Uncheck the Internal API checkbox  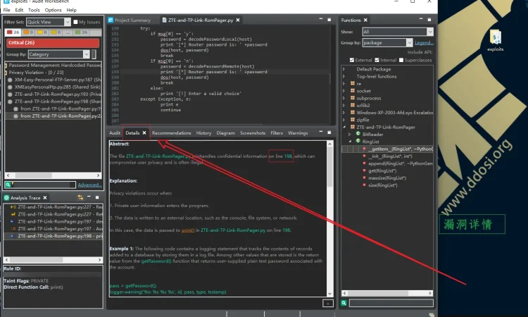point(377,60)
